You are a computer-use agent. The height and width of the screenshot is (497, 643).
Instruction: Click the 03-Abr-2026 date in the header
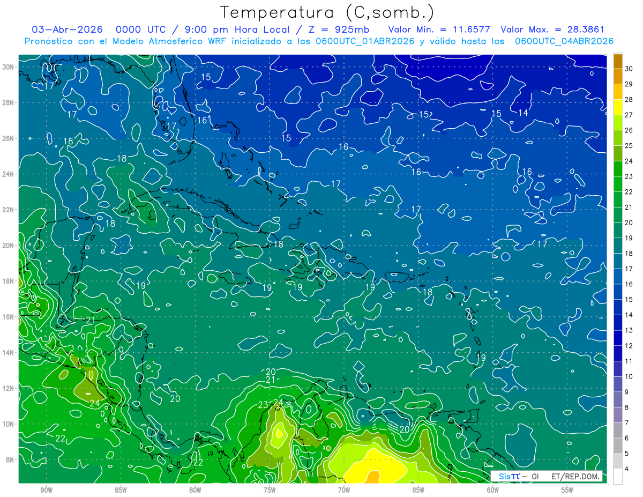tap(63, 30)
